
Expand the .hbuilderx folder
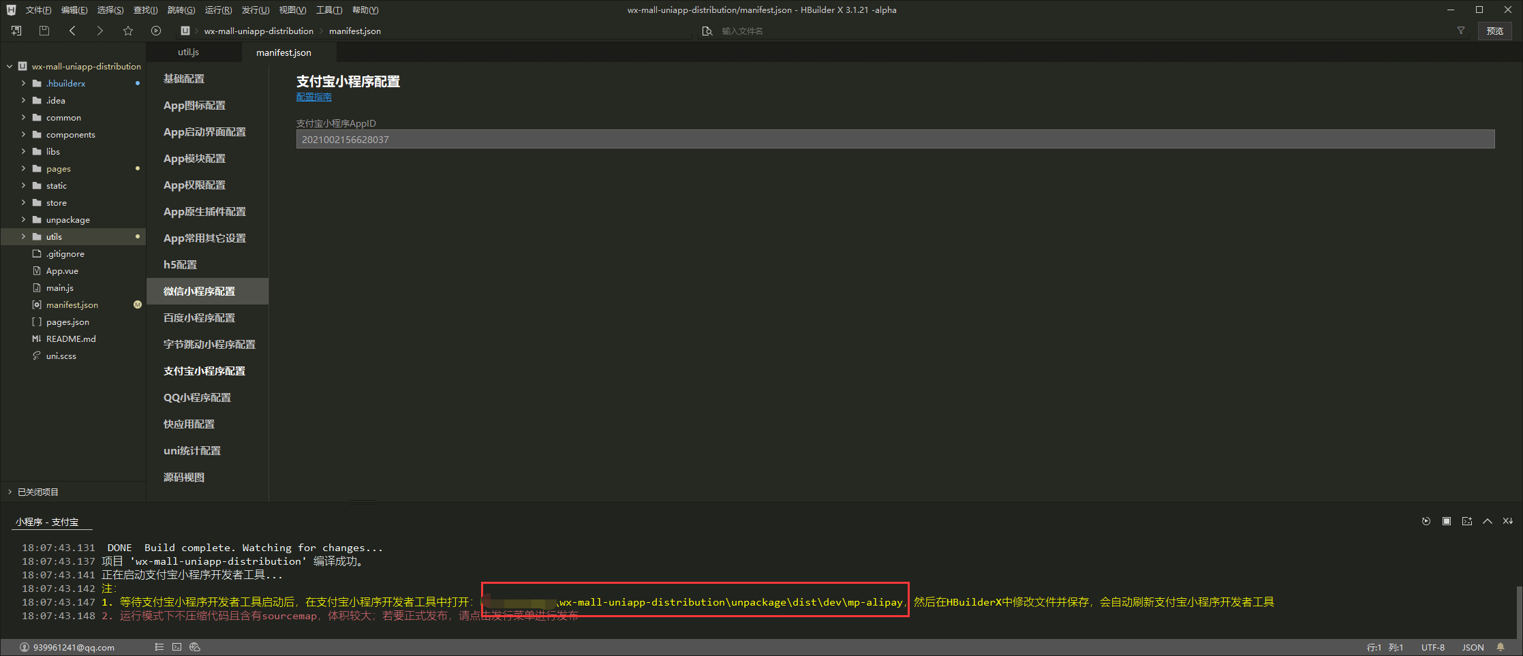click(23, 83)
